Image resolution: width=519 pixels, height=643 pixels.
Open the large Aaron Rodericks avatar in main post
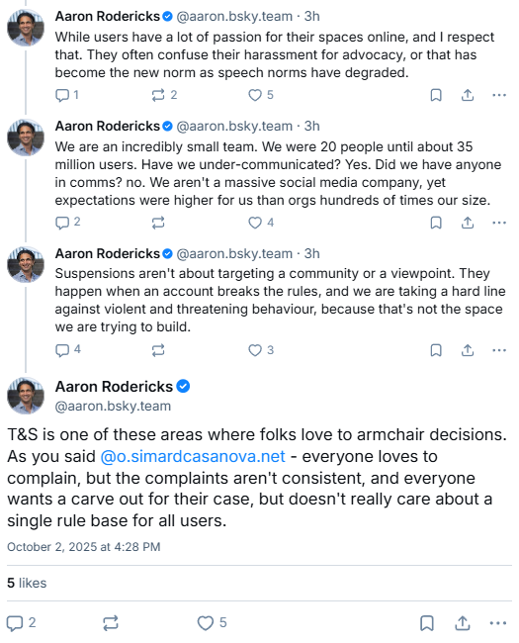coord(26,396)
